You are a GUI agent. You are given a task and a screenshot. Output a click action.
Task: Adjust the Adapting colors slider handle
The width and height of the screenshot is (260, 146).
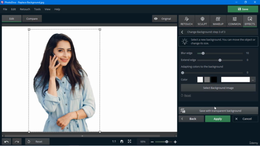[x=182, y=73]
